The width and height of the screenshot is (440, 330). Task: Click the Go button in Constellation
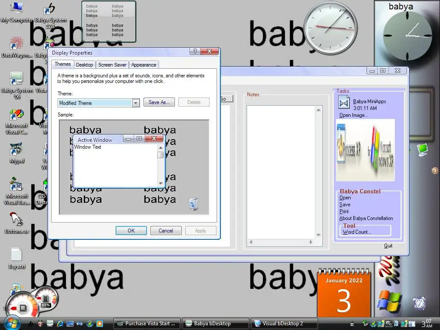pos(226,99)
